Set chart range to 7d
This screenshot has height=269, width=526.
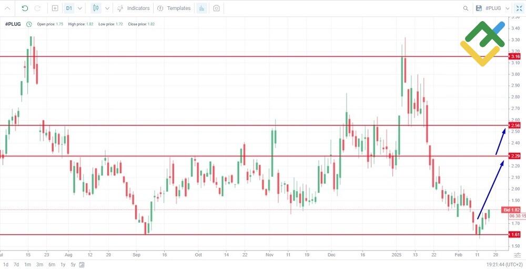pos(16,265)
